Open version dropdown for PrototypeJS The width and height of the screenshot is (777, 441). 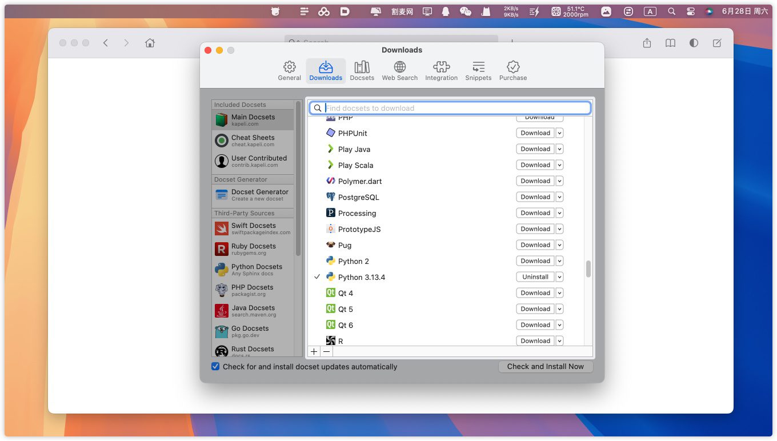(x=559, y=228)
